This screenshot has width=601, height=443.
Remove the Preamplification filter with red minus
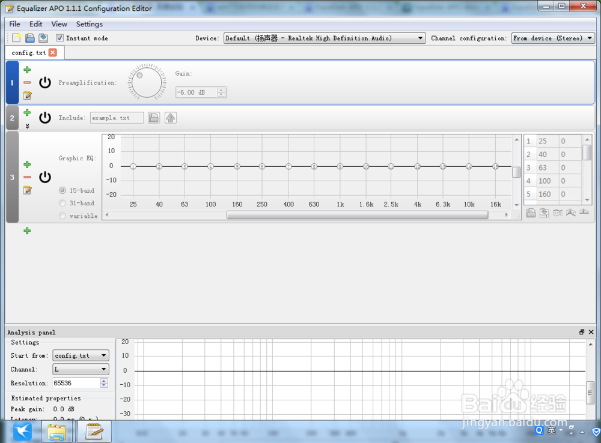tap(27, 82)
